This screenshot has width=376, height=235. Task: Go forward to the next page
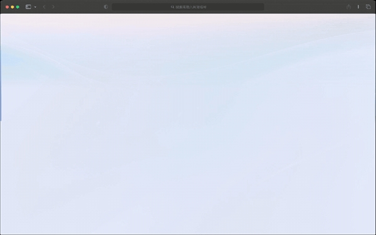[x=53, y=7]
